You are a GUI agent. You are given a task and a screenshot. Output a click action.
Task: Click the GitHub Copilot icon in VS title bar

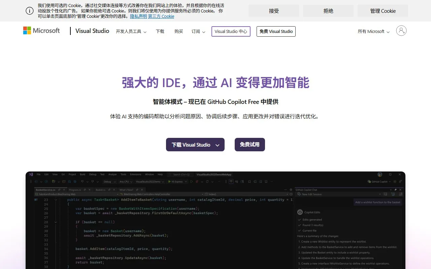(369, 182)
